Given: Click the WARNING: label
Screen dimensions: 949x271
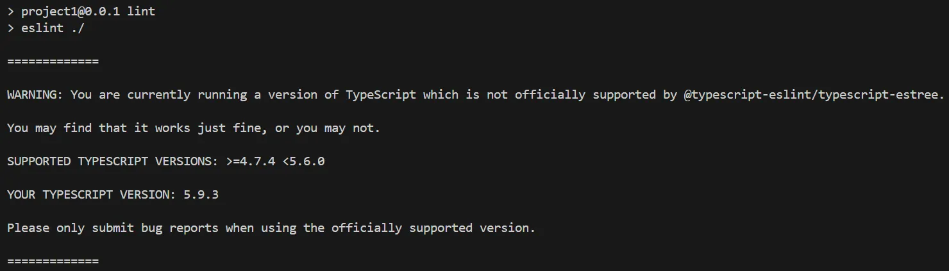Looking at the screenshot, I should [x=35, y=95].
